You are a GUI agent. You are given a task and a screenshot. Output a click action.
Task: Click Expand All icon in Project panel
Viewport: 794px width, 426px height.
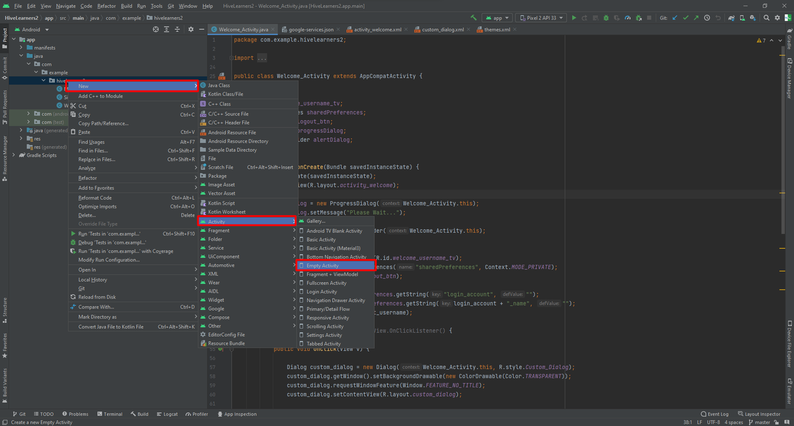pos(166,29)
